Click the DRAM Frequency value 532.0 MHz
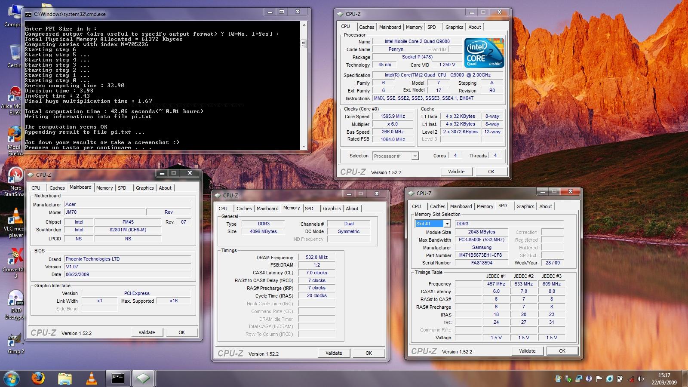688x387 pixels. [316, 258]
